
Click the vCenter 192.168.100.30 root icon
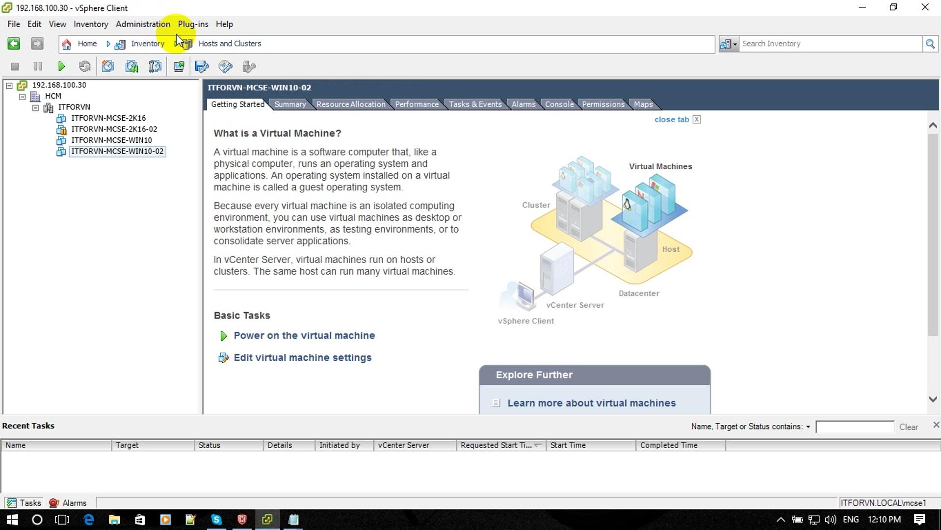coord(22,85)
